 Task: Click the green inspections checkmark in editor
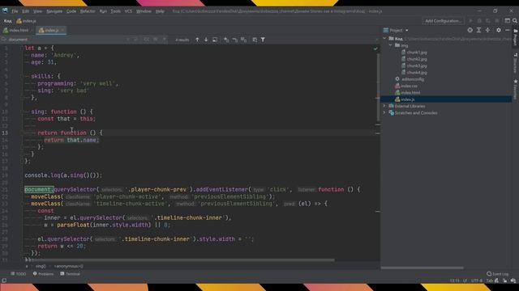[375, 48]
